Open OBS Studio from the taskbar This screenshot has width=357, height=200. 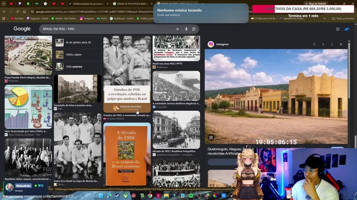tap(199, 196)
